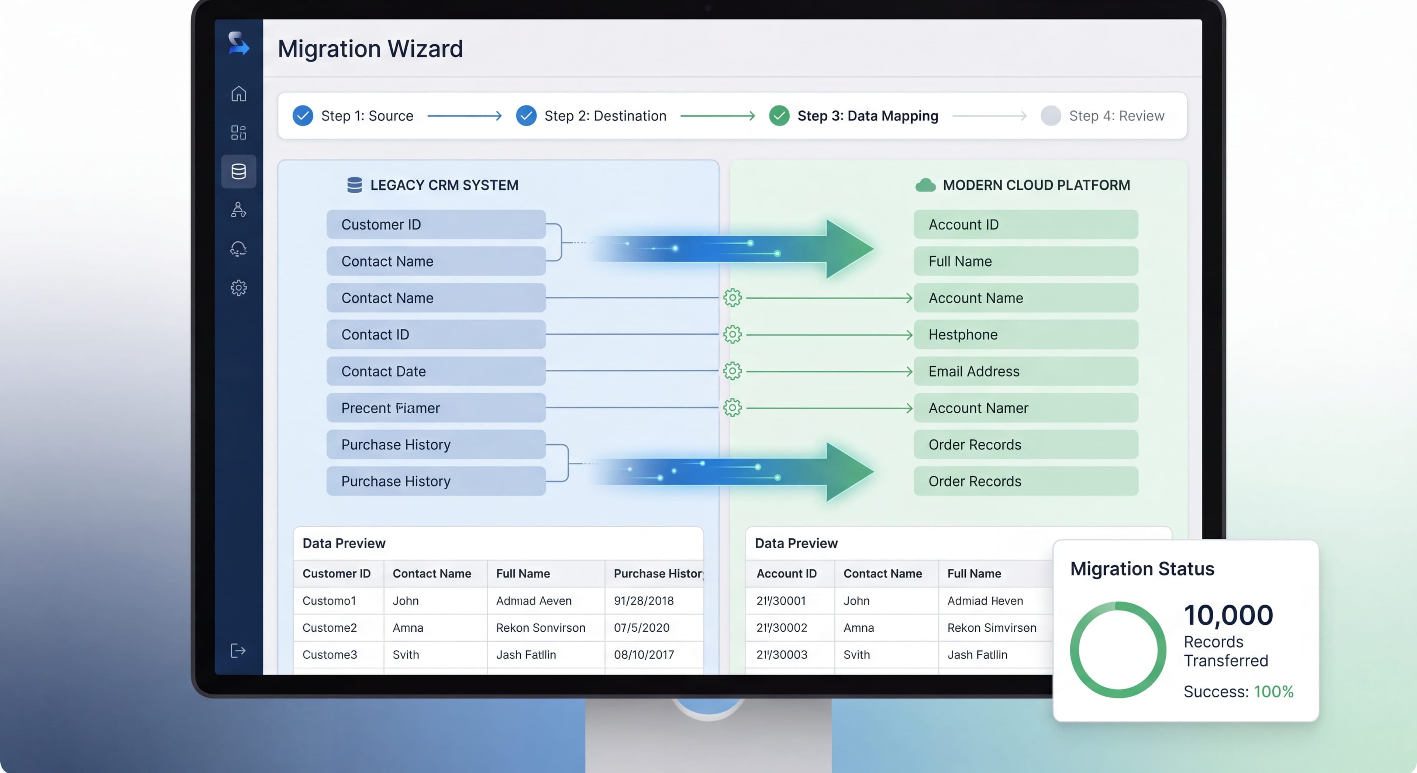Screen dimensions: 1417x773
Task: Open the transform gear on the Contact Name mapping
Action: point(733,298)
